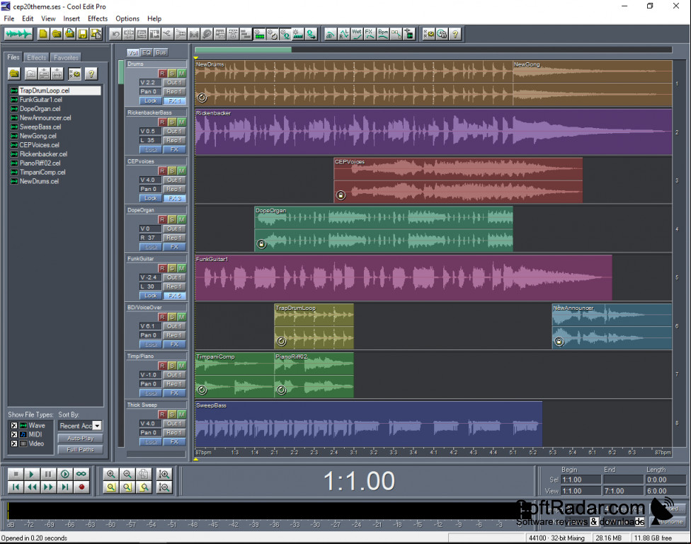Click Full Paths button
The height and width of the screenshot is (544, 691).
click(80, 450)
